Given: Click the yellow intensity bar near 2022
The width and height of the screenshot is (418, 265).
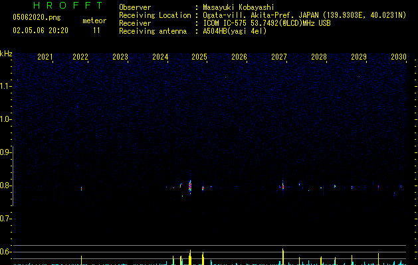Looking at the screenshot, I should coord(81,260).
